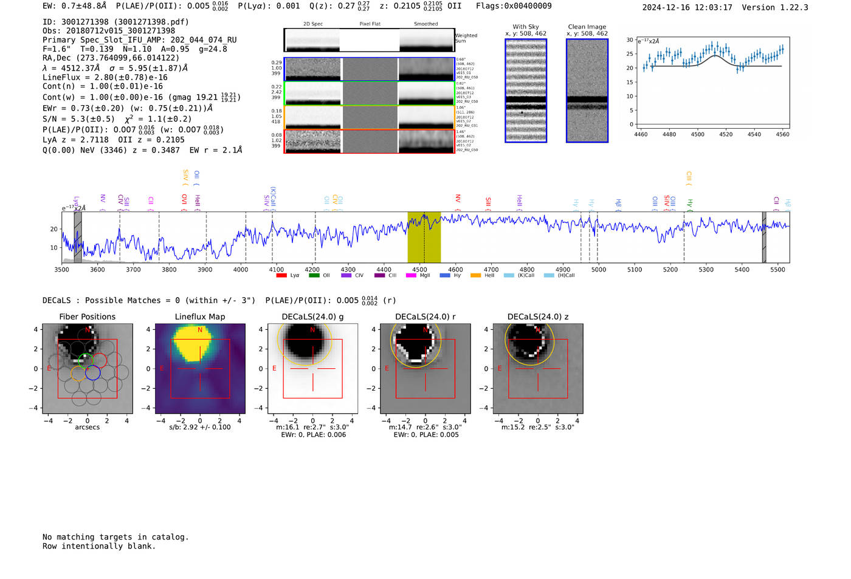The width and height of the screenshot is (851, 579).
Task: Click the (H)CaII legend swatch
Action: click(x=549, y=275)
